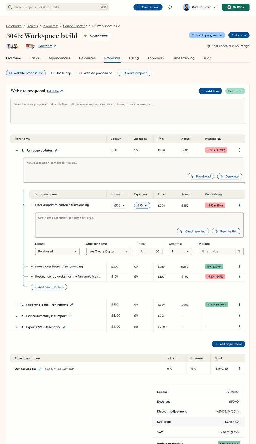Open Time tracking tab

point(183,58)
